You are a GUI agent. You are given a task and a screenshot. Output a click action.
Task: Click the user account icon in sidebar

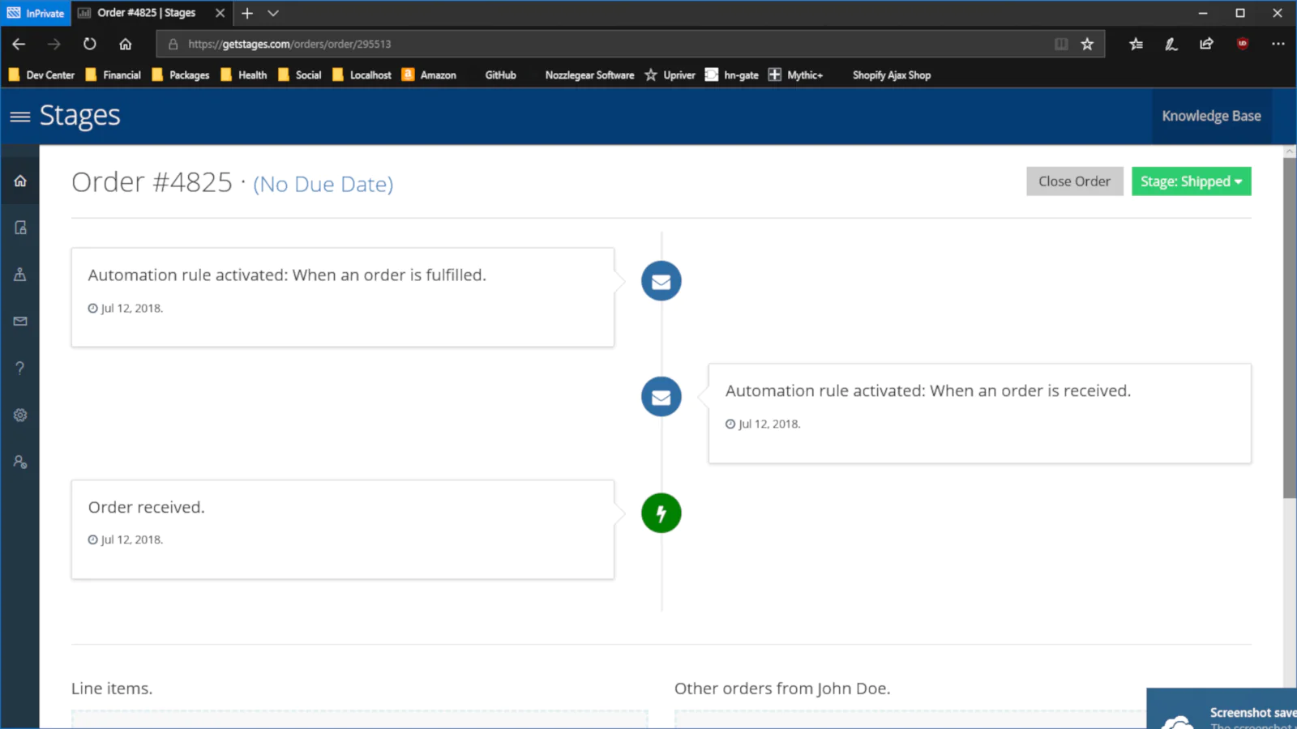[x=20, y=463]
